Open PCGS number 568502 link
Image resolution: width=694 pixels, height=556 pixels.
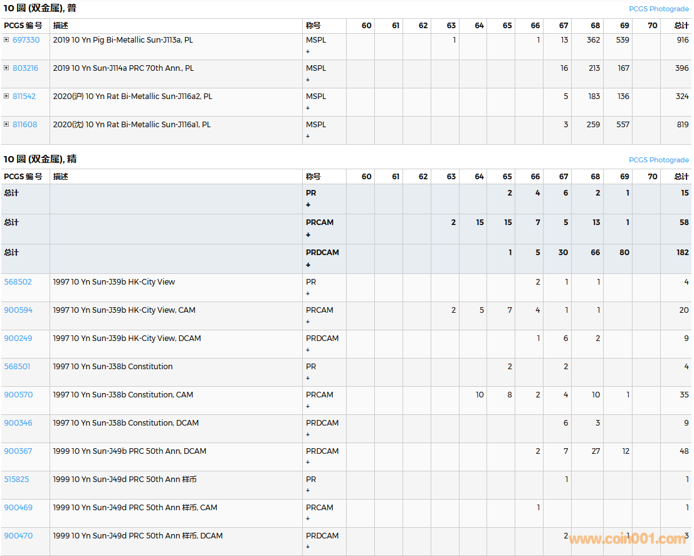coord(18,282)
